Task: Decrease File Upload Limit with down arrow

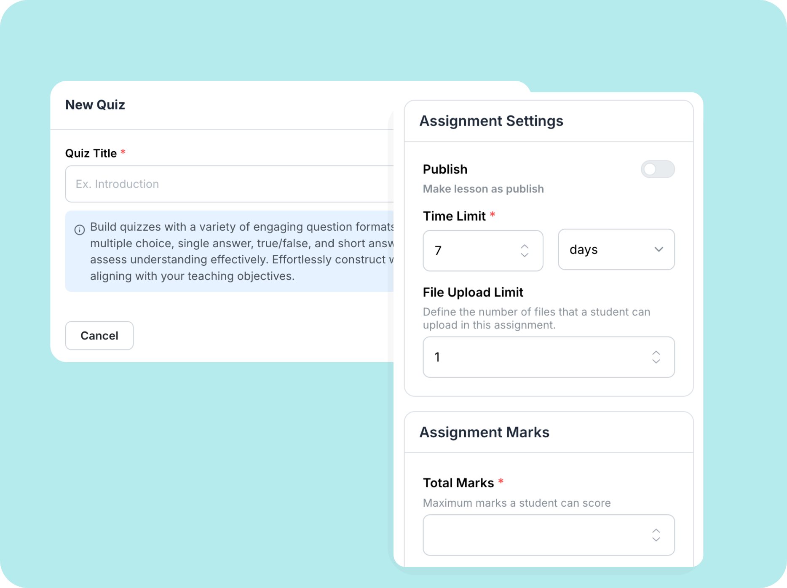Action: point(656,361)
